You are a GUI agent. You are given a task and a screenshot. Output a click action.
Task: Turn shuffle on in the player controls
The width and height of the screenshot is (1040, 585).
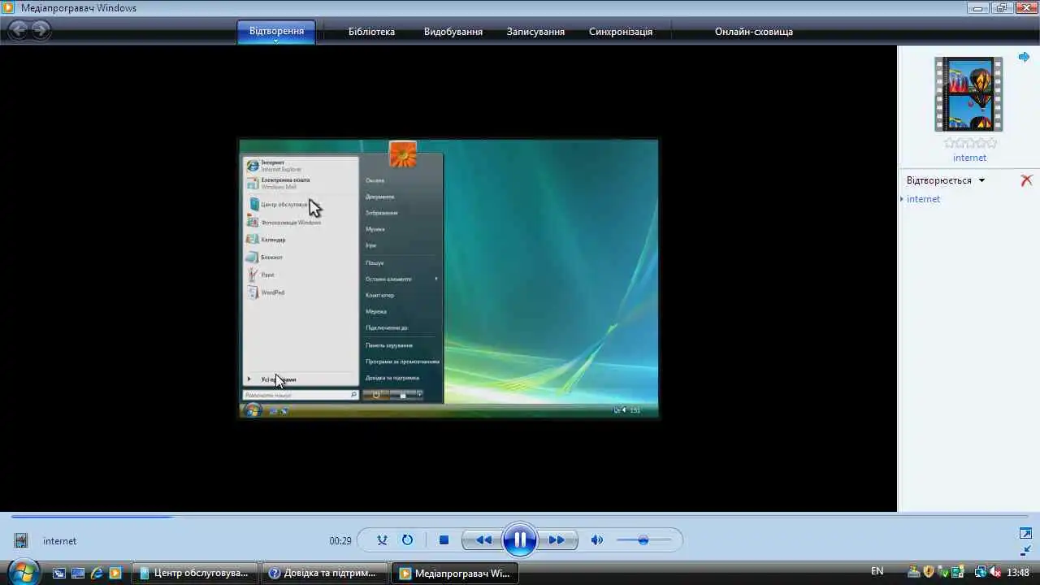(383, 540)
